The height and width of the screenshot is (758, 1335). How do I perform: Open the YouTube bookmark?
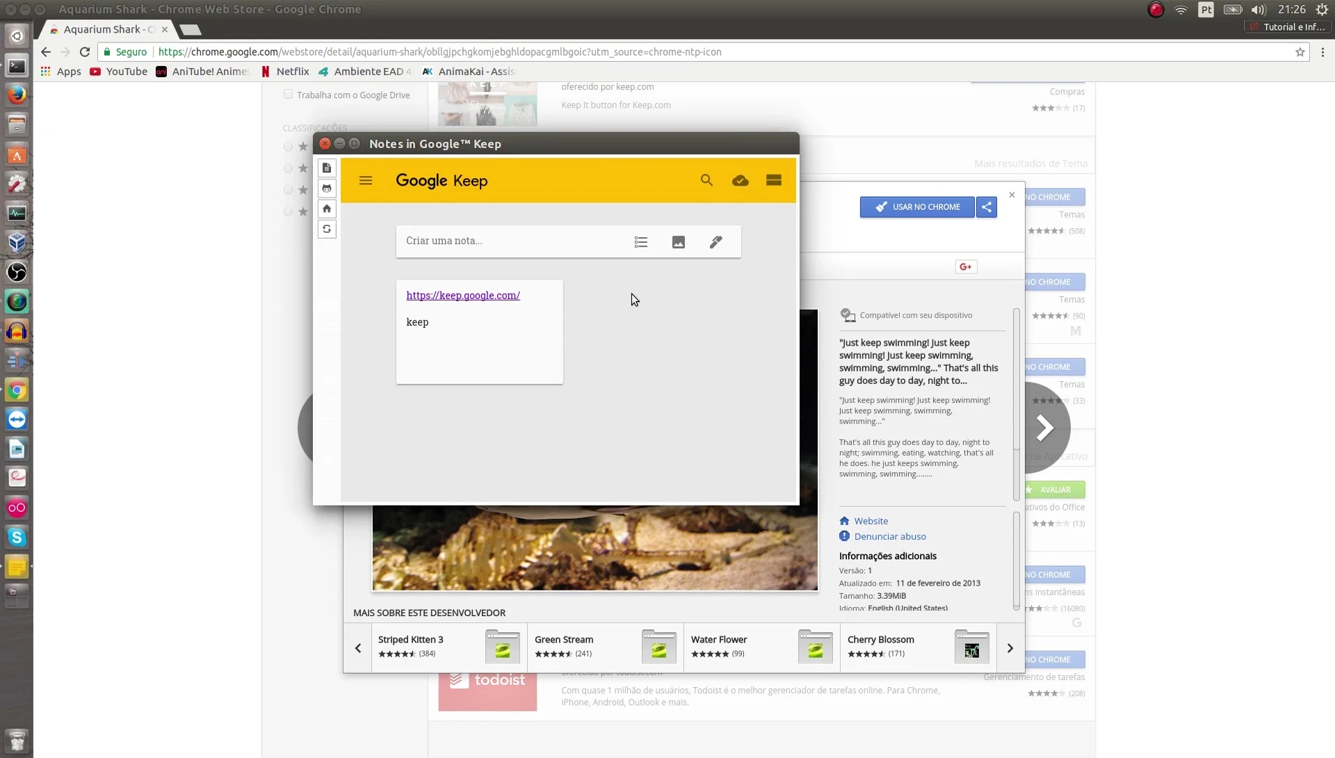[x=118, y=72]
